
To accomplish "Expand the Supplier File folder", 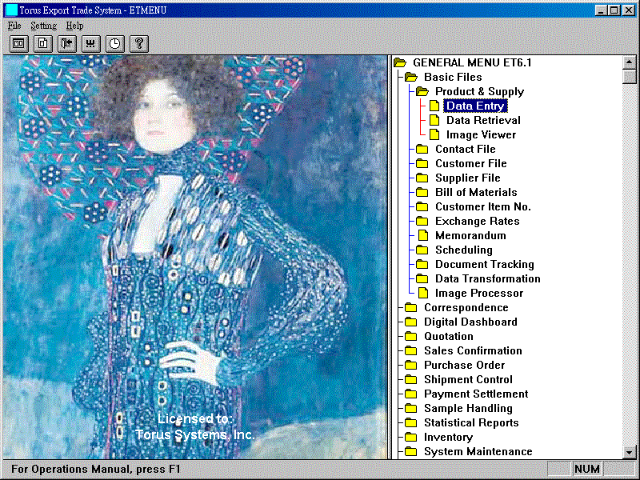I will [x=422, y=178].
